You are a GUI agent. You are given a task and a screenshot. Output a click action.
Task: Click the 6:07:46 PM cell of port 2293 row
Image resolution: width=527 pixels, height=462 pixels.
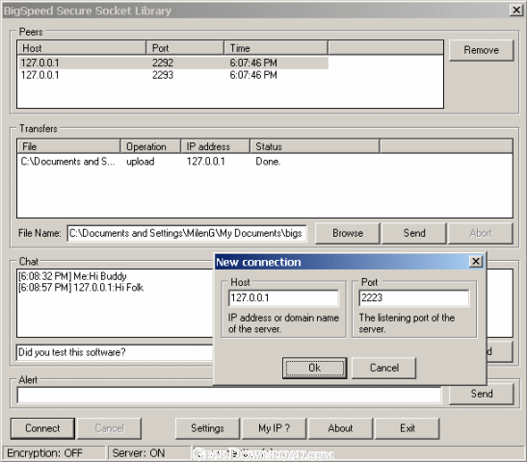[253, 75]
